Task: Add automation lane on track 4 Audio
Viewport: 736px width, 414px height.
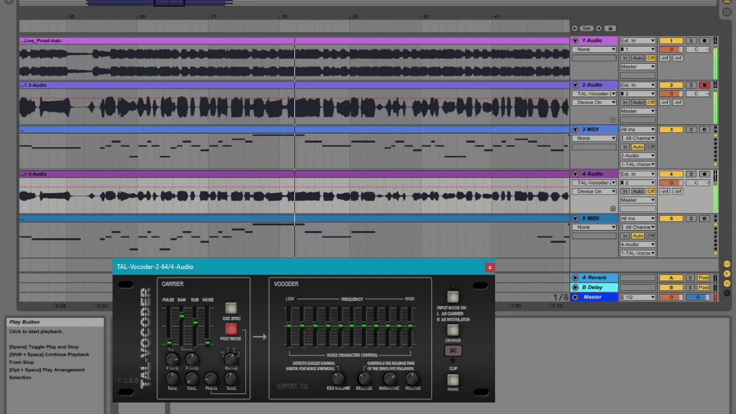Action: (x=613, y=209)
